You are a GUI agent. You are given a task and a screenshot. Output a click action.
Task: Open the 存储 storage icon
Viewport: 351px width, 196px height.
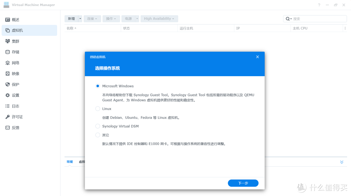(7, 52)
